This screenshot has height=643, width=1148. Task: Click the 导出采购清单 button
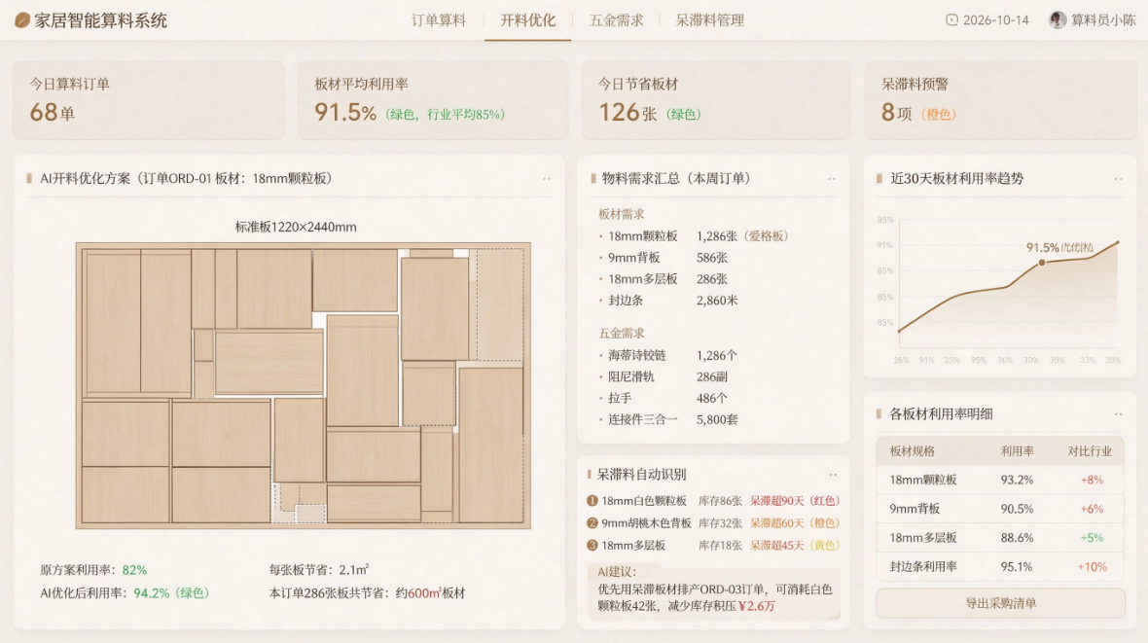[x=1000, y=603]
